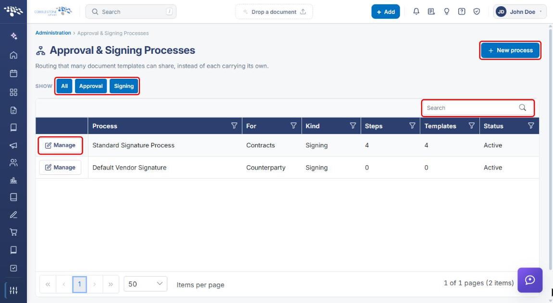Open the four-squares dashboard sidebar icon
The width and height of the screenshot is (553, 303).
(13, 92)
